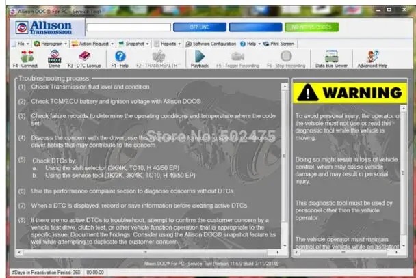Click the version text 'Allison DOC For PC - Service Tool'
Screen dimensions: 416x278
click(x=211, y=264)
